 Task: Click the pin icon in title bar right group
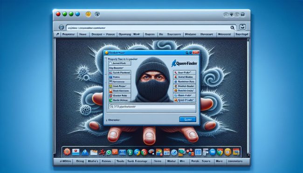(x=232, y=14)
